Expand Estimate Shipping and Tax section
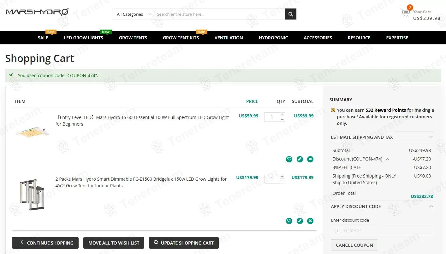Screen dimensions: 446x254 tap(382, 137)
